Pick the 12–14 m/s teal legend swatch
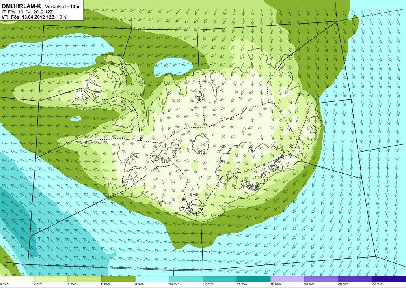This screenshot has height=288, width=406. coord(220,279)
